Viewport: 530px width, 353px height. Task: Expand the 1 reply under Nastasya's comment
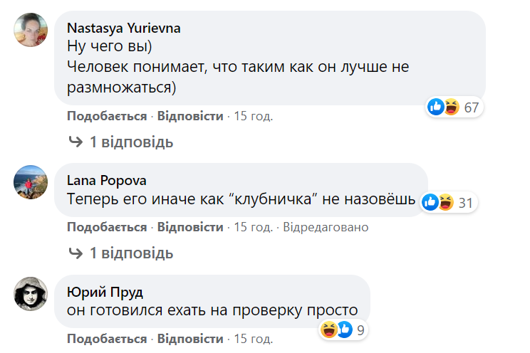pos(131,142)
